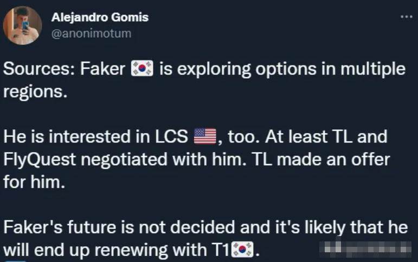Click the word "FlyQuest" in the tweet

[40, 160]
